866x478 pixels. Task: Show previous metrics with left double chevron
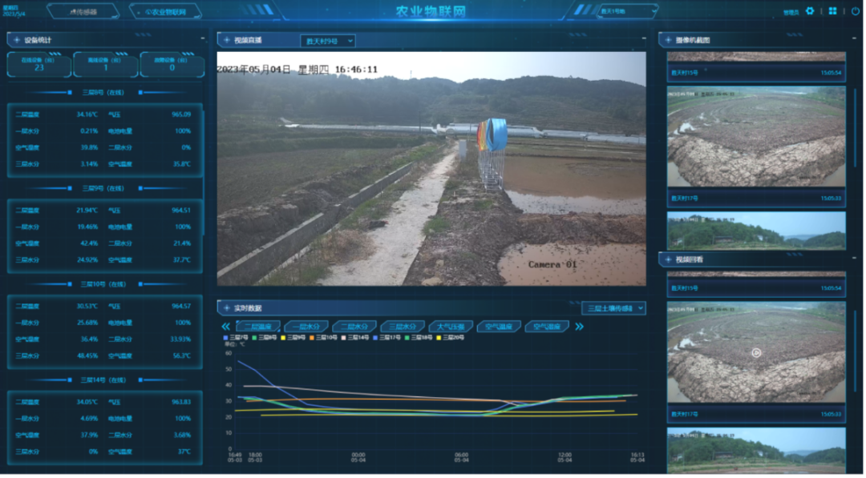tap(225, 327)
